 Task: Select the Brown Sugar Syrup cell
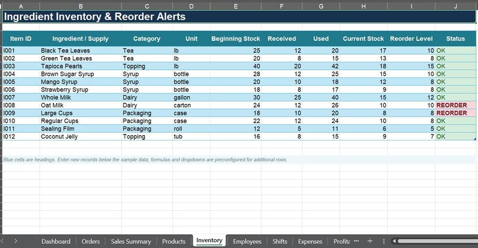[81, 74]
